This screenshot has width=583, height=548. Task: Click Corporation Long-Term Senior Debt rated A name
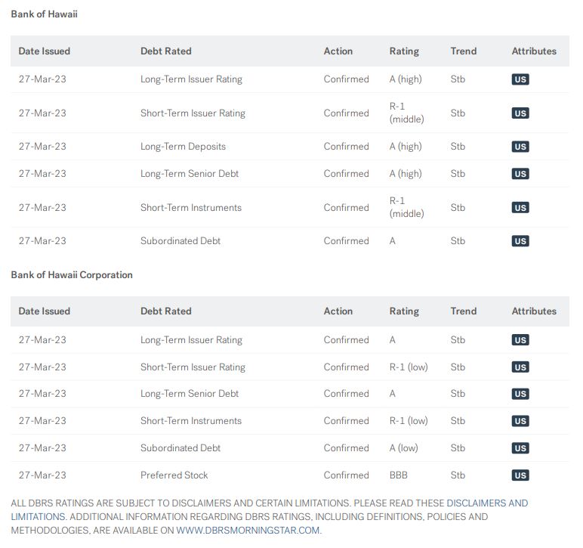[x=190, y=394]
